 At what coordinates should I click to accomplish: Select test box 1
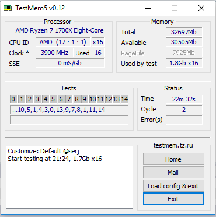[x=22, y=99]
